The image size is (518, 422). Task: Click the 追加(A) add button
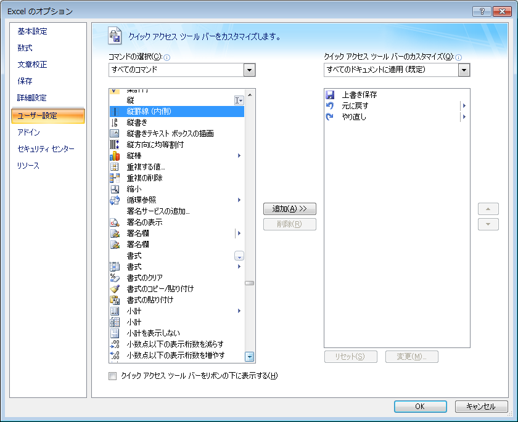290,208
